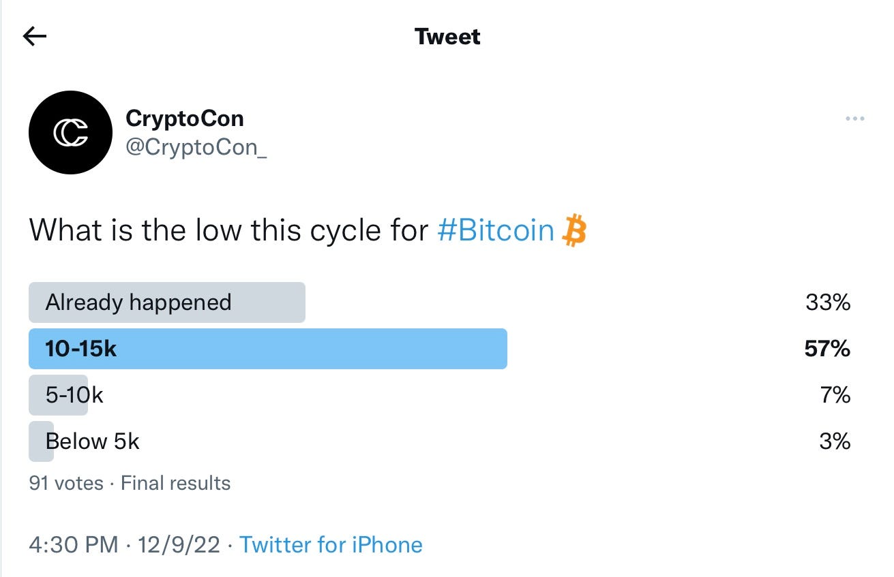Open the three-dot more options menu
The height and width of the screenshot is (577, 894).
pos(854,119)
